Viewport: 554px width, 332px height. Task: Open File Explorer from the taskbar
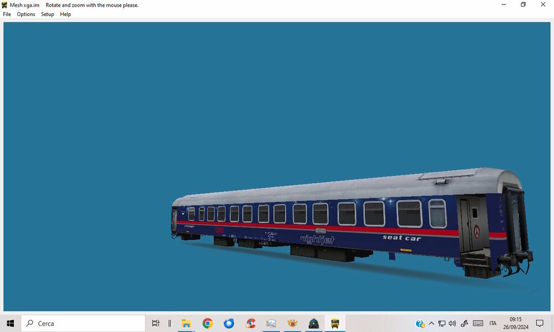click(x=186, y=323)
